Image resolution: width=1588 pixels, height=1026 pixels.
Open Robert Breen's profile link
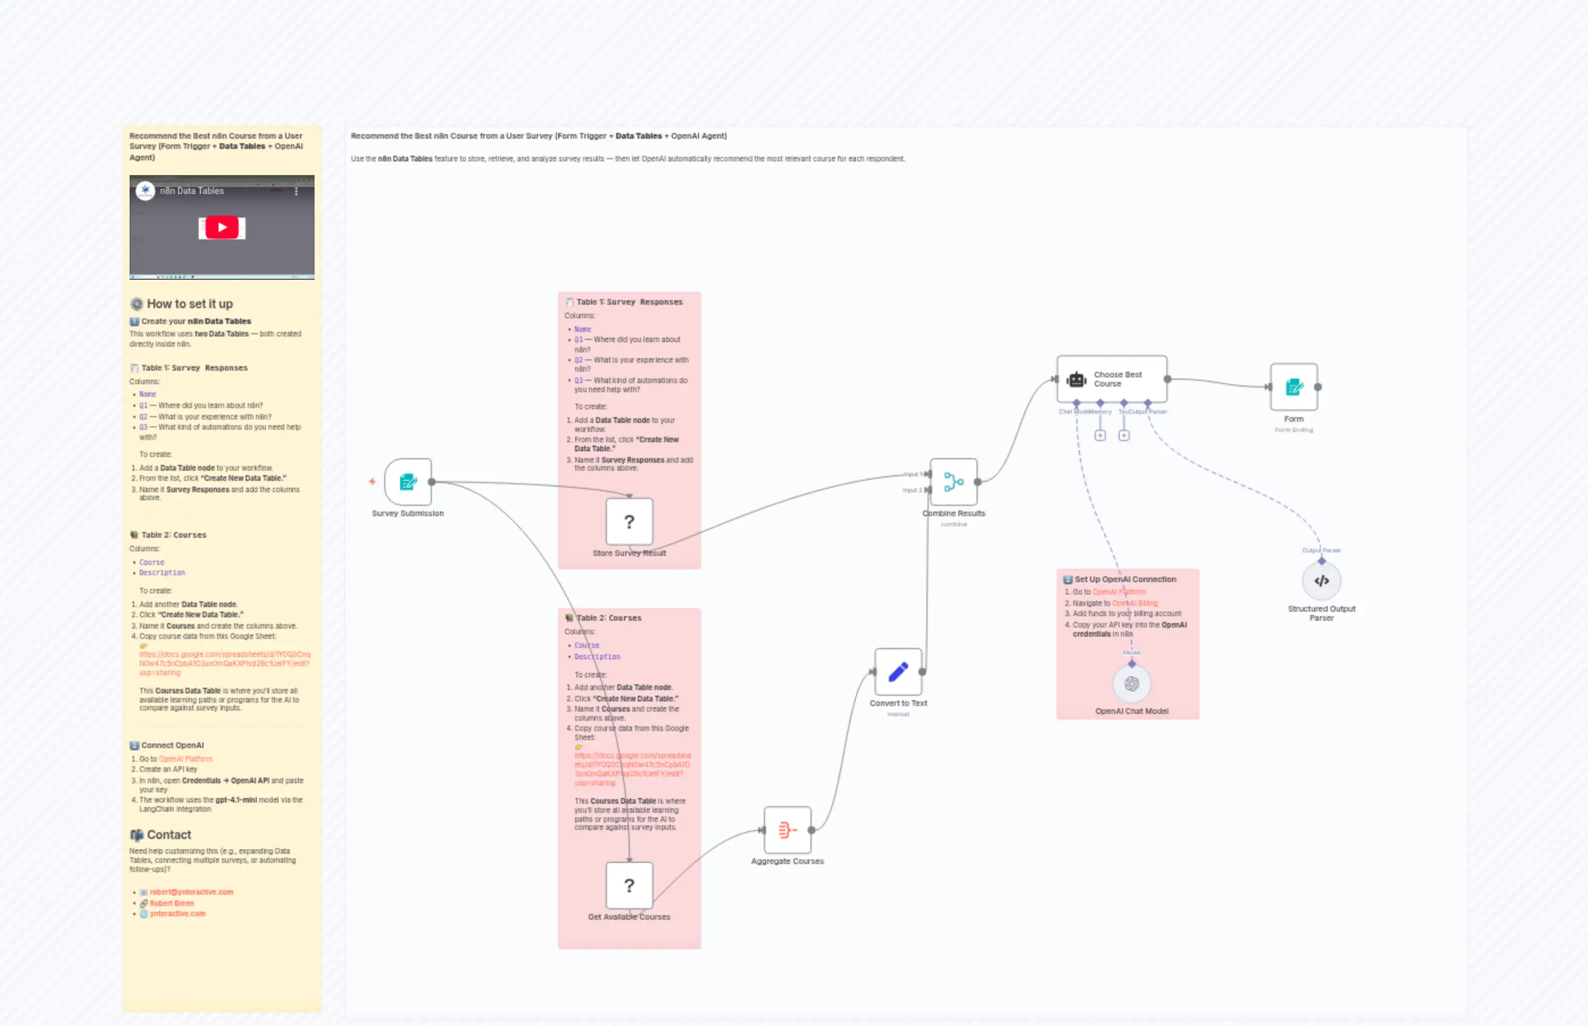(x=171, y=903)
